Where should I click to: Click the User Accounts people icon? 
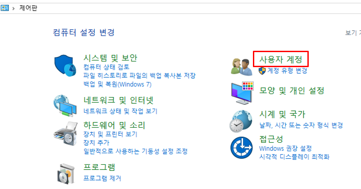pyautogui.click(x=241, y=67)
